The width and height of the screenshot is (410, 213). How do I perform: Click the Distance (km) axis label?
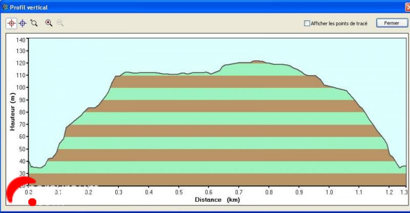[x=217, y=200]
